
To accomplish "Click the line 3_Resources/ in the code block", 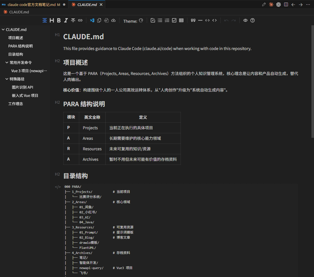I will click(x=83, y=227).
